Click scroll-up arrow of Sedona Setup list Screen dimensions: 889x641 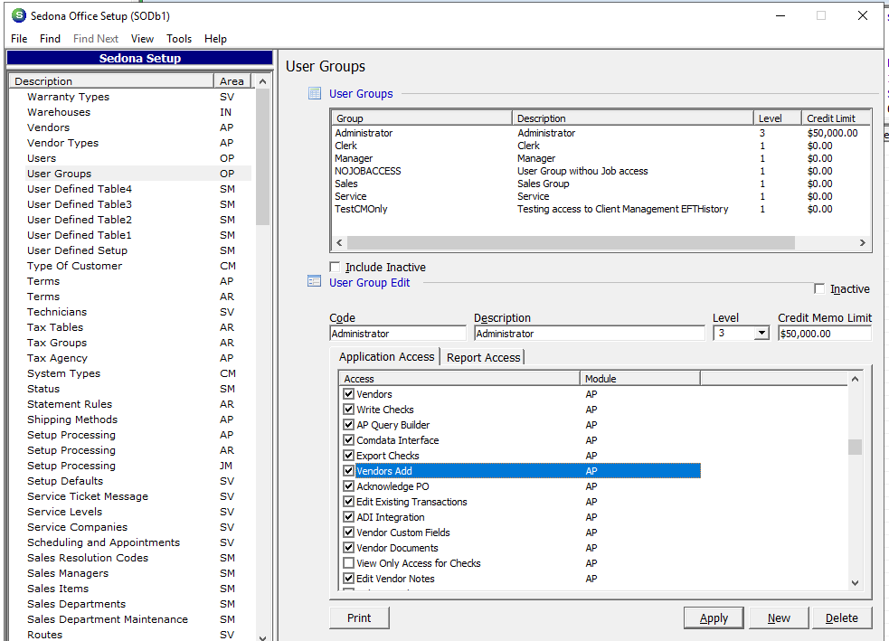(262, 81)
